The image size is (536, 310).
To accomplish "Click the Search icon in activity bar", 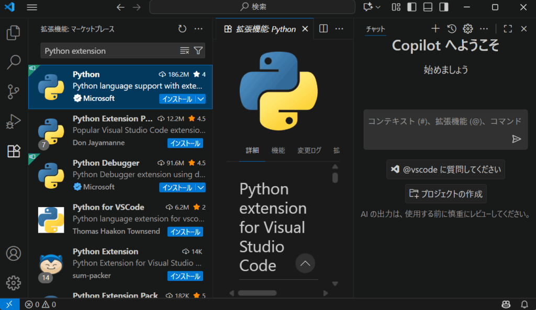I will (x=13, y=62).
